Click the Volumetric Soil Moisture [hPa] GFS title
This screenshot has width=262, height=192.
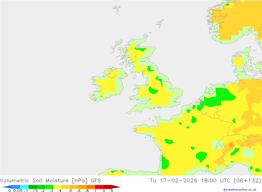coord(51,181)
